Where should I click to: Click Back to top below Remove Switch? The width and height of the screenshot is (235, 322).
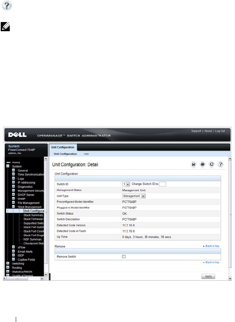click(211, 263)
